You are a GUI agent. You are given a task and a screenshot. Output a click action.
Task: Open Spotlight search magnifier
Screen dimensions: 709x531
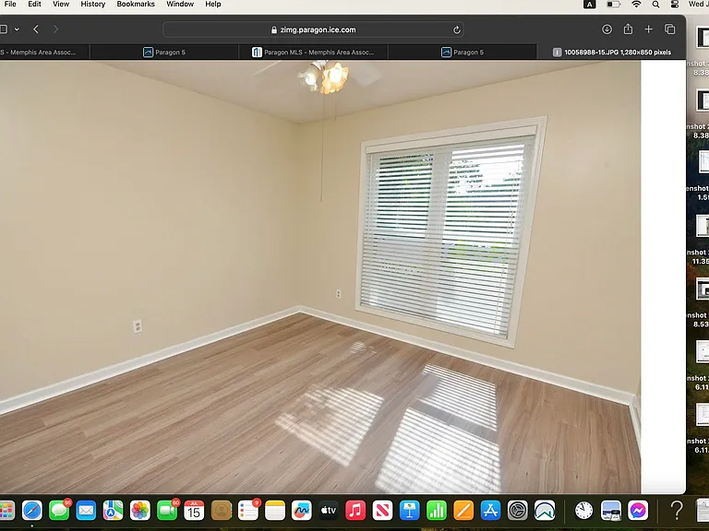(655, 5)
